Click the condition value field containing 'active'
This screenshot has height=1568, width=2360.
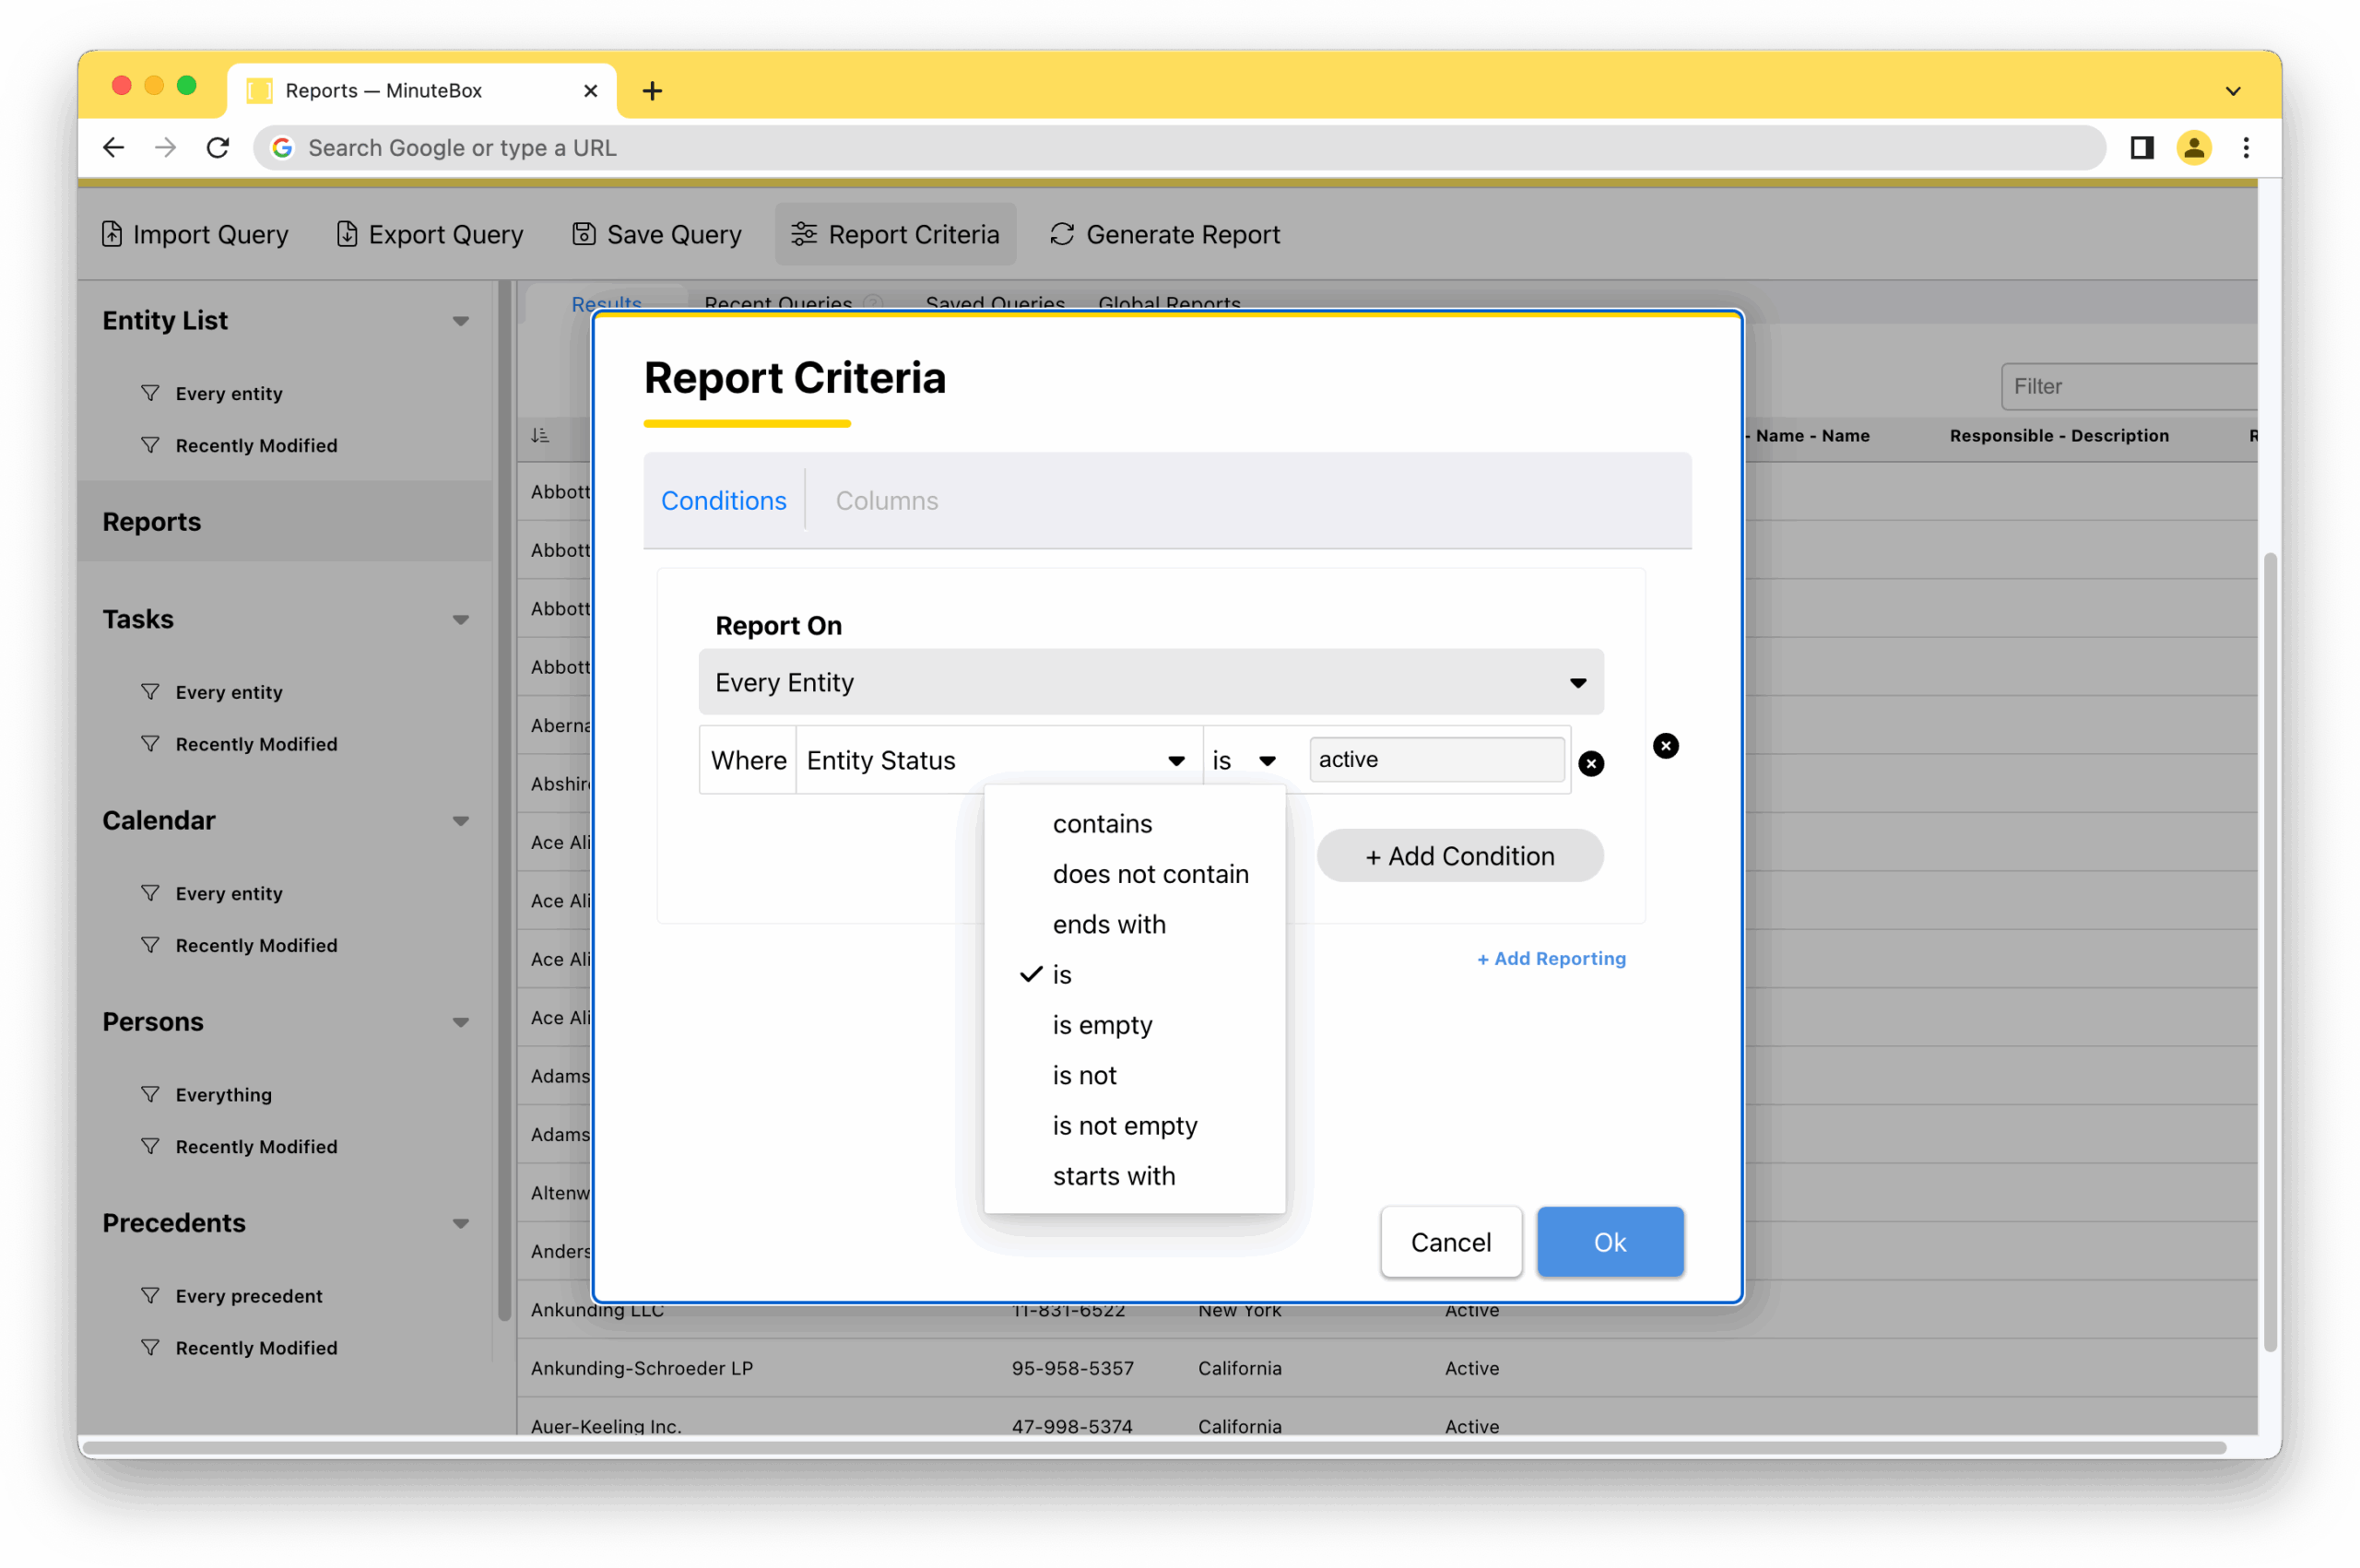pyautogui.click(x=1436, y=760)
